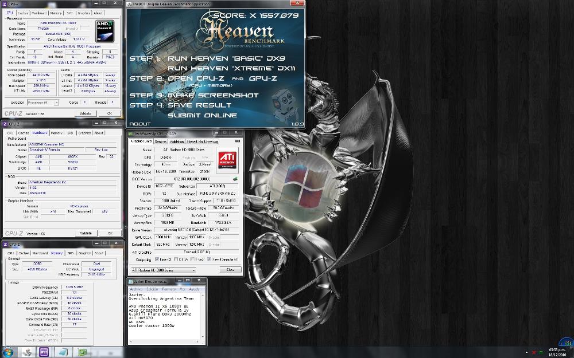Toggle the PhysX checkbox in GPU-Z
Image resolution: width=574 pixels, height=358 pixels.
[192, 259]
